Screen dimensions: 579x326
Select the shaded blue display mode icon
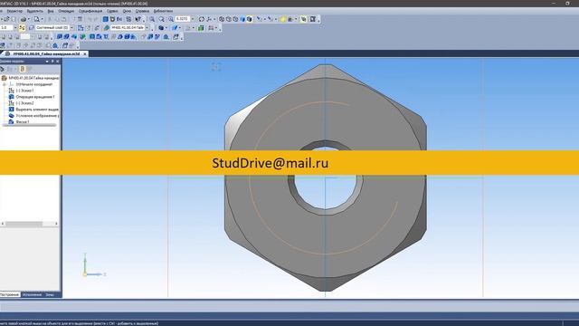[242, 19]
